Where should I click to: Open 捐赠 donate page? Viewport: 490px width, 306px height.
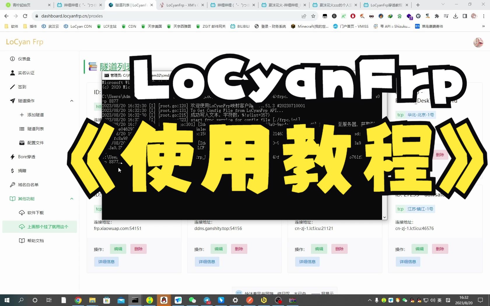22,171
